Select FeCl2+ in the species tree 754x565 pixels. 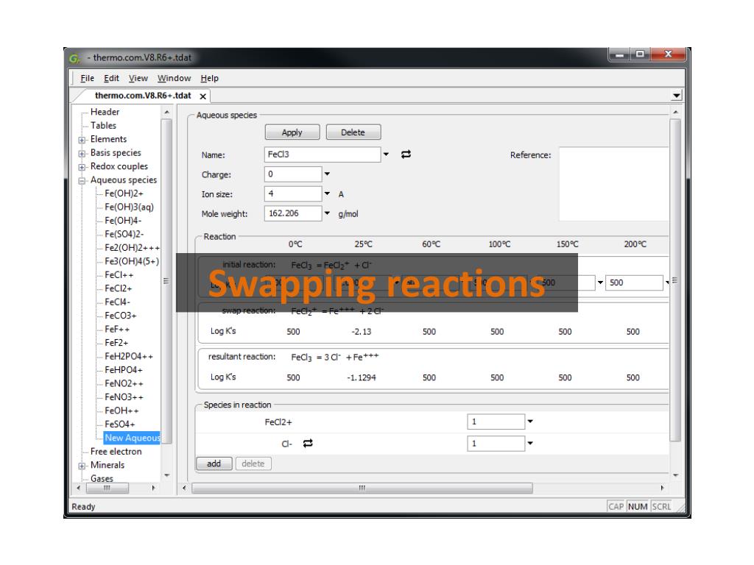[118, 288]
